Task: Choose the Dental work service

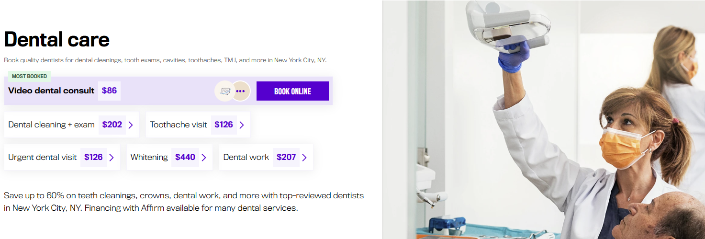Action: point(246,158)
